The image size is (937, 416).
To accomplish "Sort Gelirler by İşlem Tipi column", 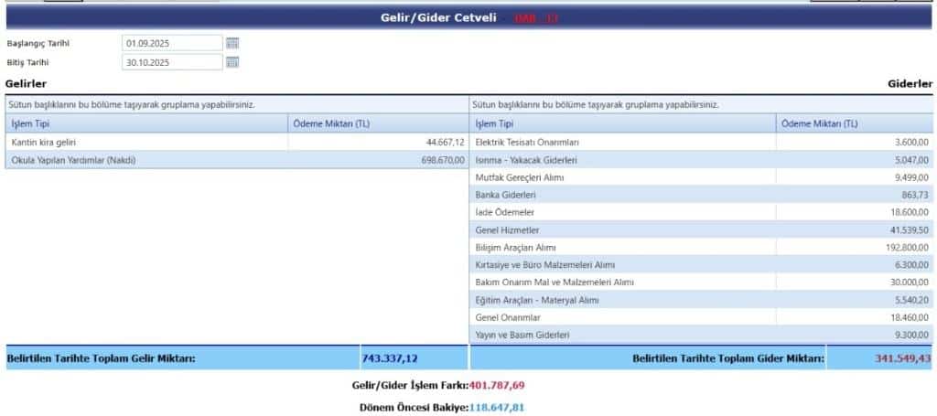I will 146,123.
